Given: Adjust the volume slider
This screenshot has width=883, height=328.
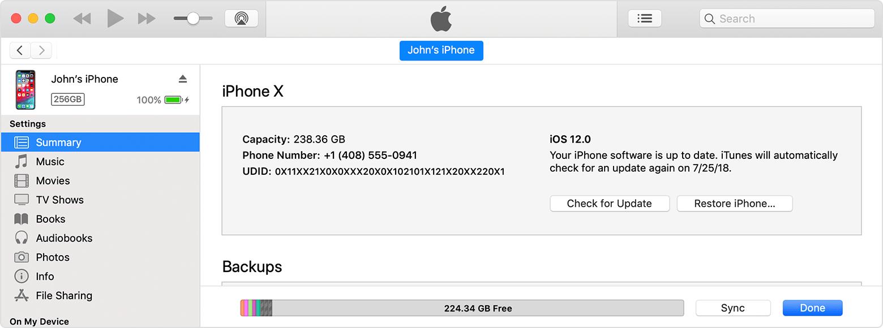Looking at the screenshot, I should [192, 18].
